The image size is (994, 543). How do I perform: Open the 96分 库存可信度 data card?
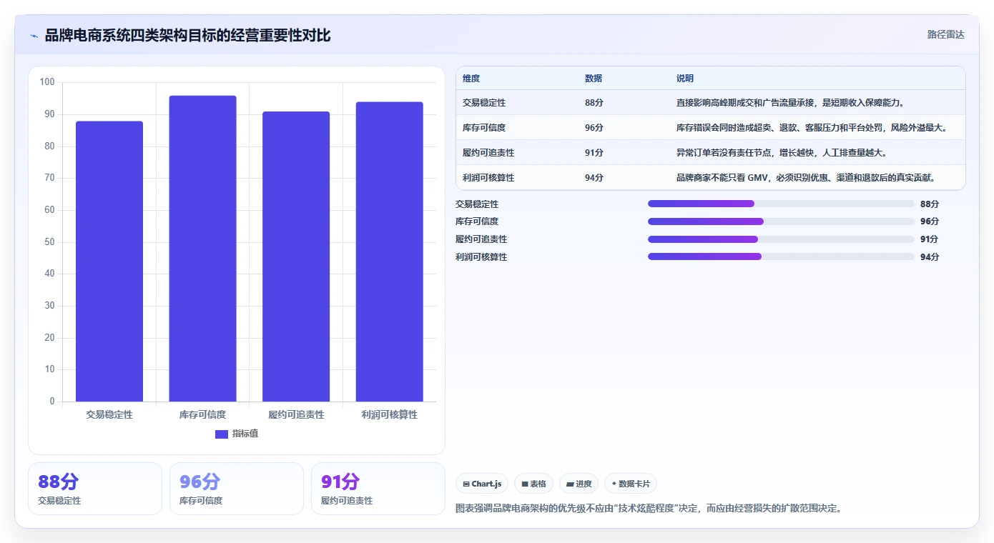pyautogui.click(x=237, y=489)
